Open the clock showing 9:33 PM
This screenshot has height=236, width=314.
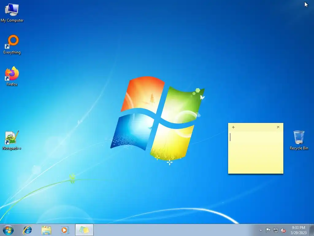point(298,230)
